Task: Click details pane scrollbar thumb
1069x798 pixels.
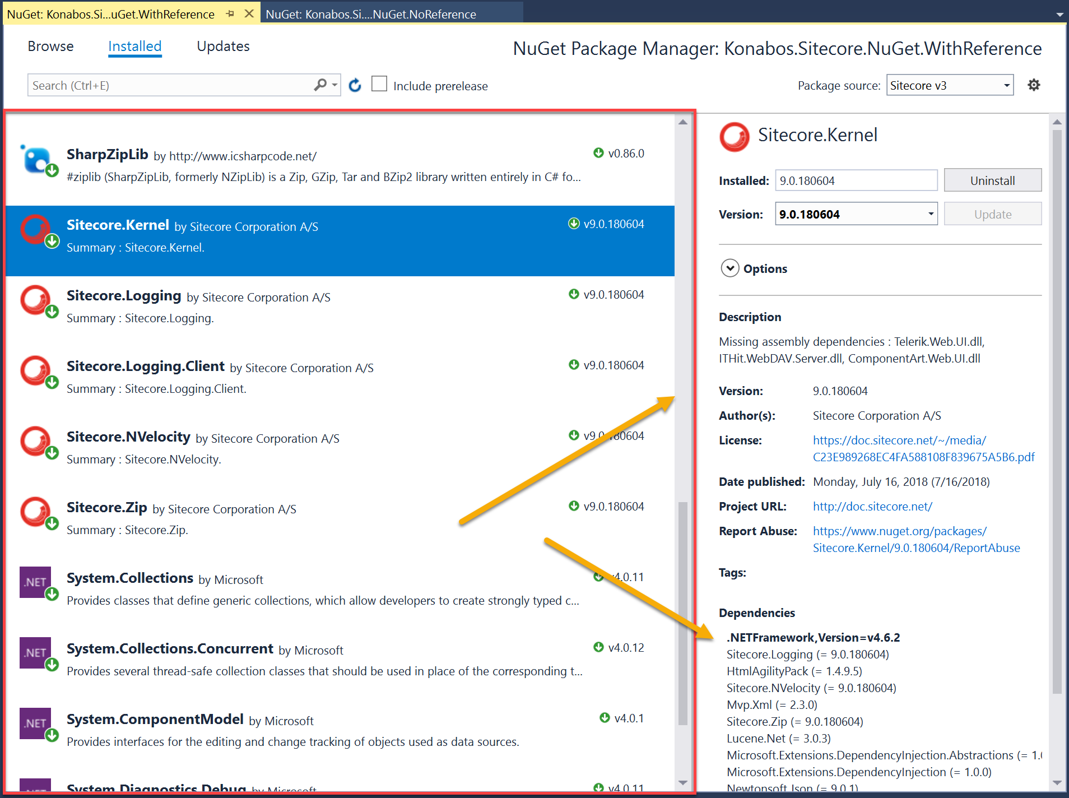Action: pos(1057,412)
